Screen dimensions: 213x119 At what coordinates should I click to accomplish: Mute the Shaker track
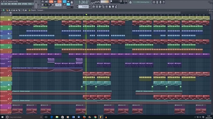(11, 48)
